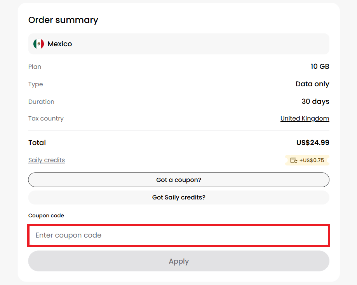Click the United Kingdom tax country link

click(x=305, y=118)
